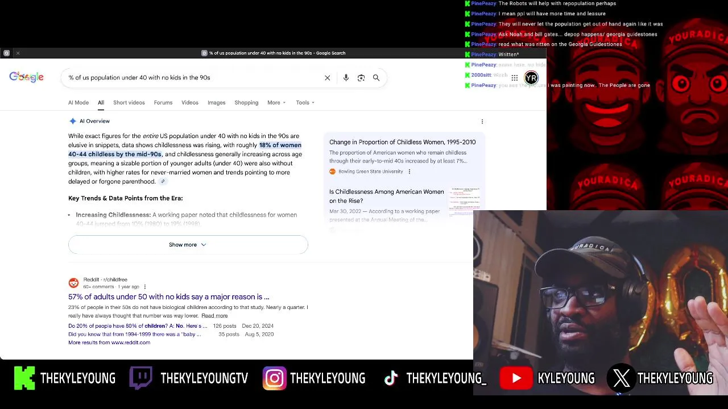Click the Reddit favicon icon
Viewport: 728px width, 409px height.
pyautogui.click(x=73, y=283)
